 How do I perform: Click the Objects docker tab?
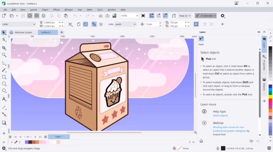click(264, 84)
